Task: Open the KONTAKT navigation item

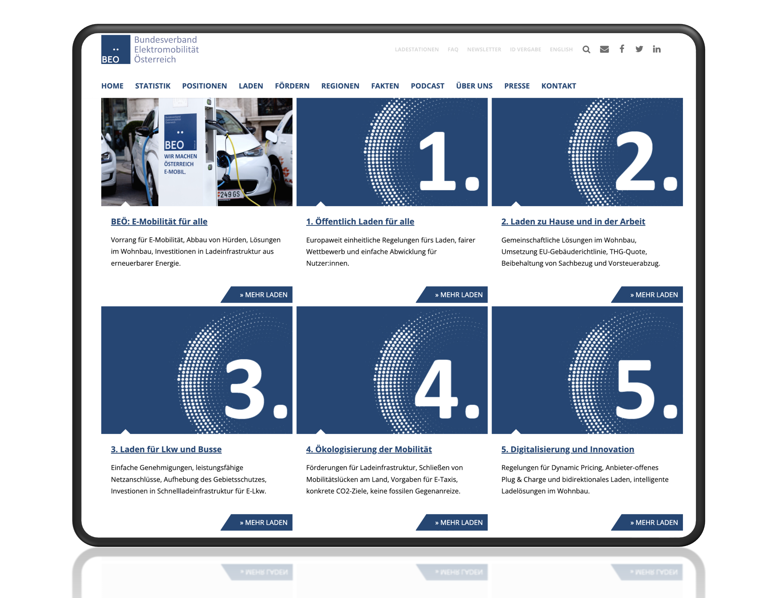Action: [559, 86]
